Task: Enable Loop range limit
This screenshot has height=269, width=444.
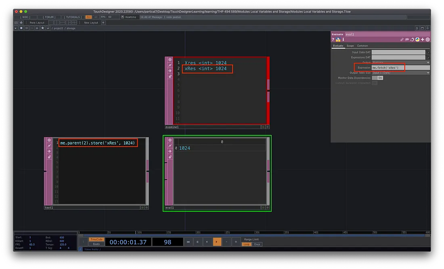Action: [x=246, y=244]
